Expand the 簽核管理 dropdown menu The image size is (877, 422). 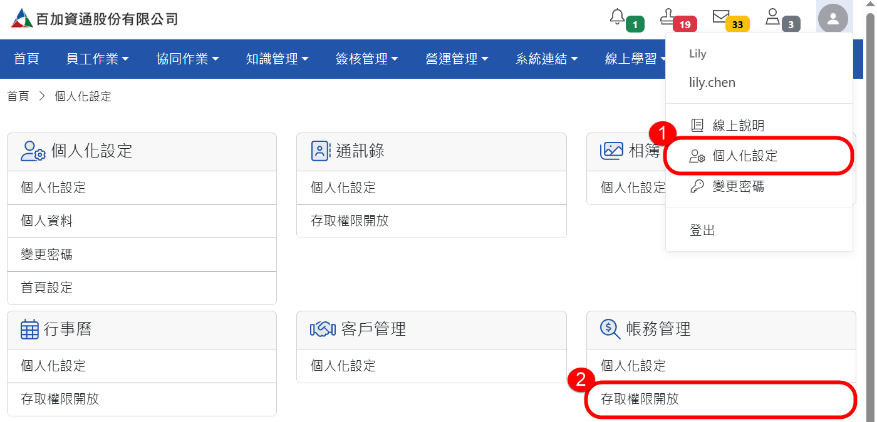click(367, 59)
